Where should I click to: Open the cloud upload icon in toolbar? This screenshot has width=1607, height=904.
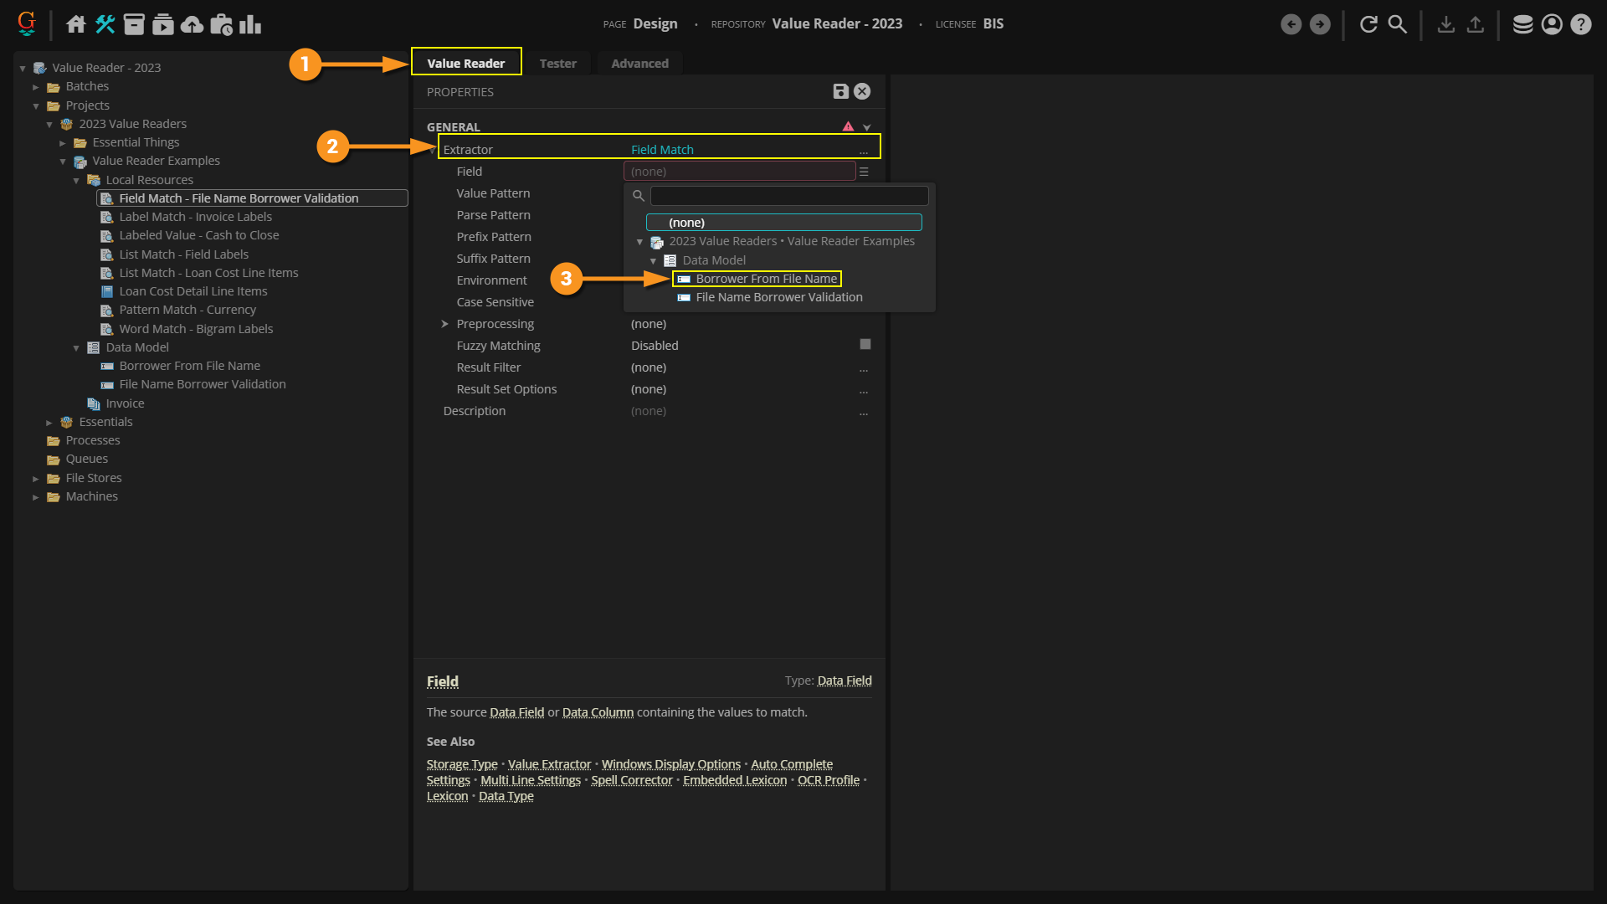(x=192, y=24)
